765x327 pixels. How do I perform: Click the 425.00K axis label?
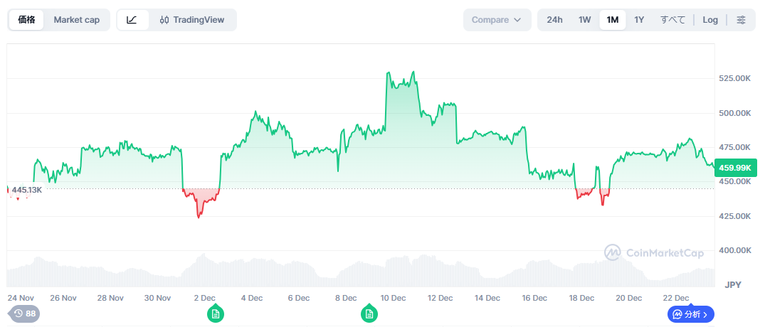[734, 216]
